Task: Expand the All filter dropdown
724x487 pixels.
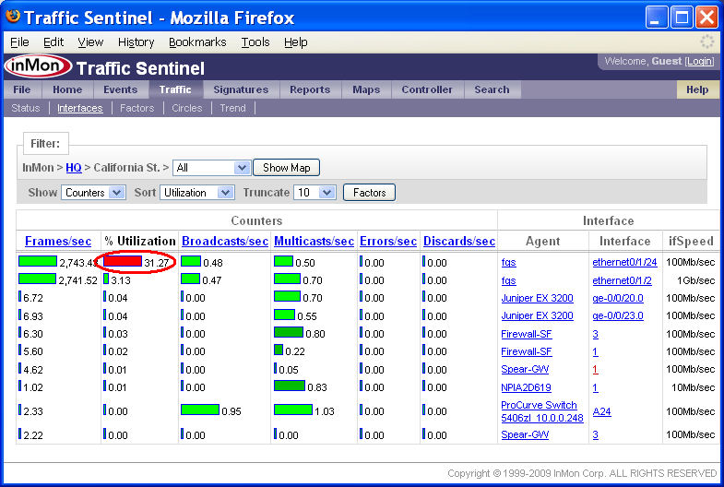Action: (x=211, y=168)
